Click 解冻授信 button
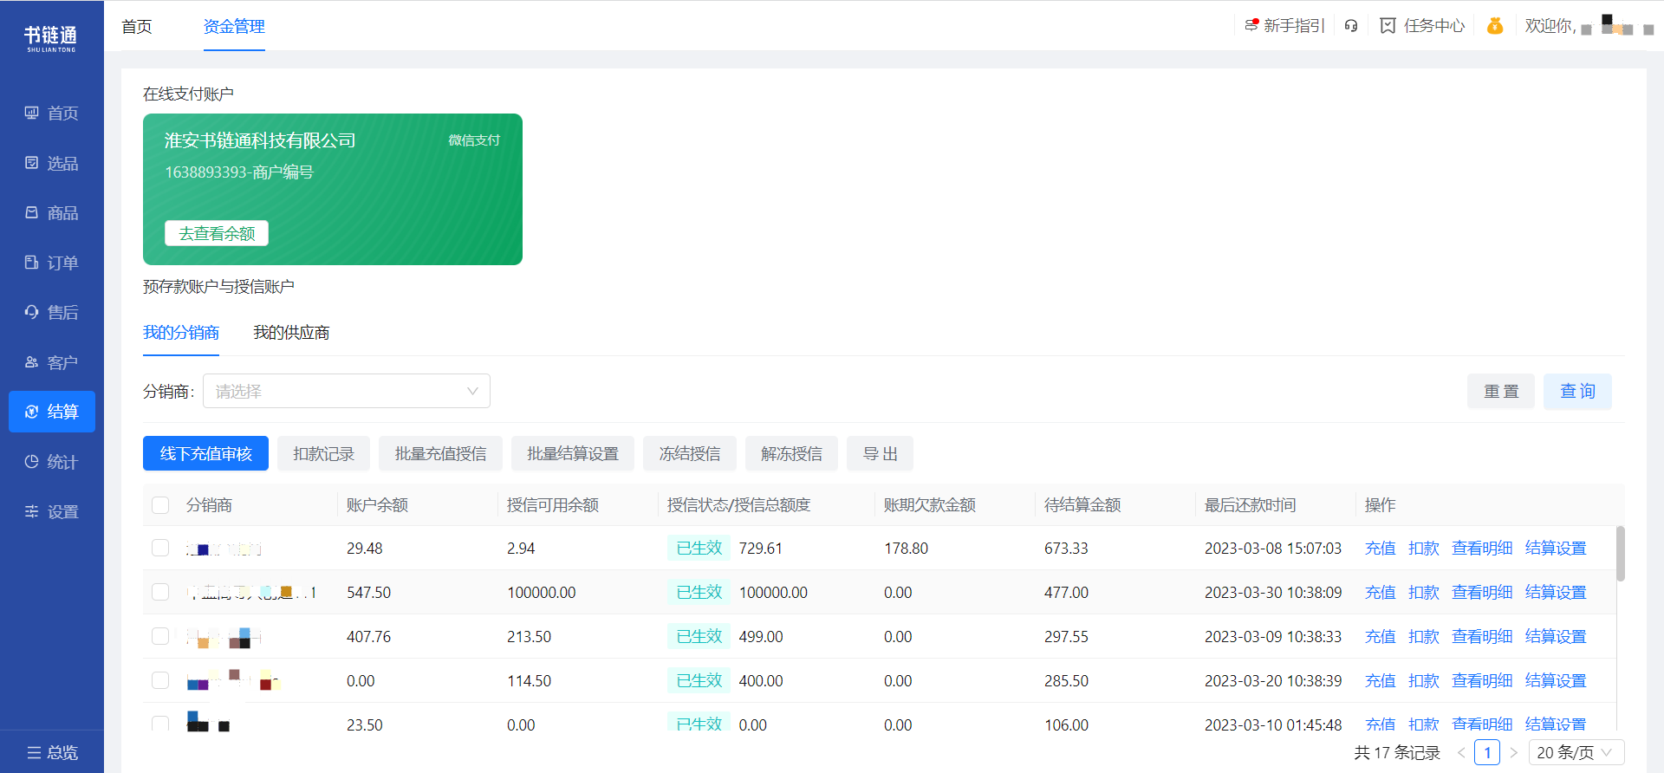 (791, 453)
